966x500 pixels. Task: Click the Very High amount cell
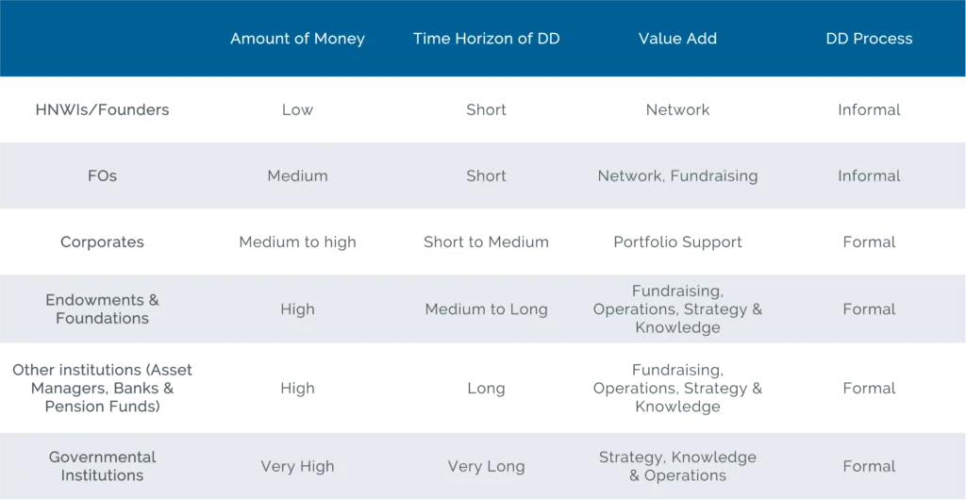[297, 467]
